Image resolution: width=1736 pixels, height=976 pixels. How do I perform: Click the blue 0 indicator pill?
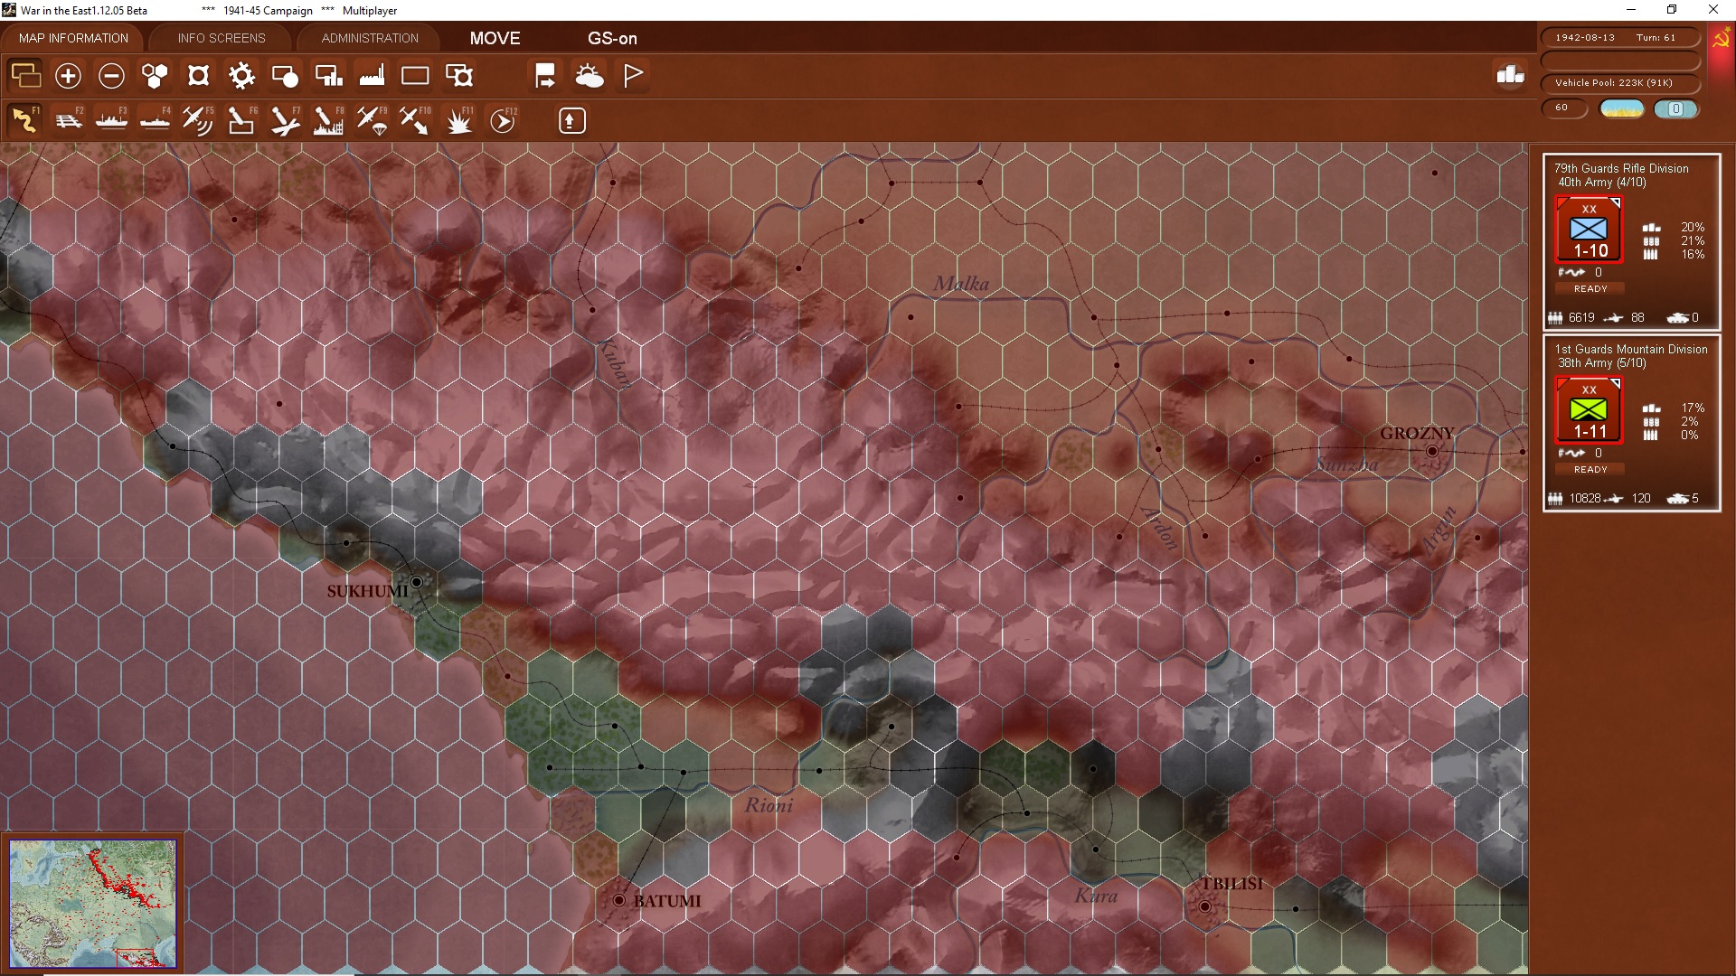click(x=1675, y=108)
